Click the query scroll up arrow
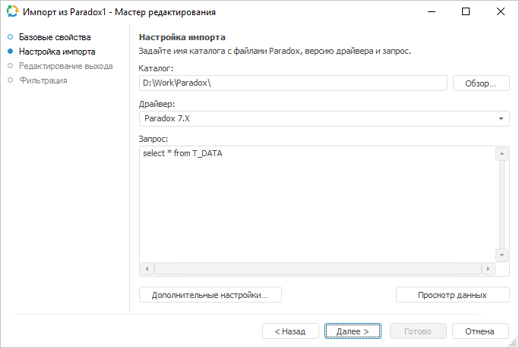Image resolution: width=519 pixels, height=348 pixels. point(502,155)
